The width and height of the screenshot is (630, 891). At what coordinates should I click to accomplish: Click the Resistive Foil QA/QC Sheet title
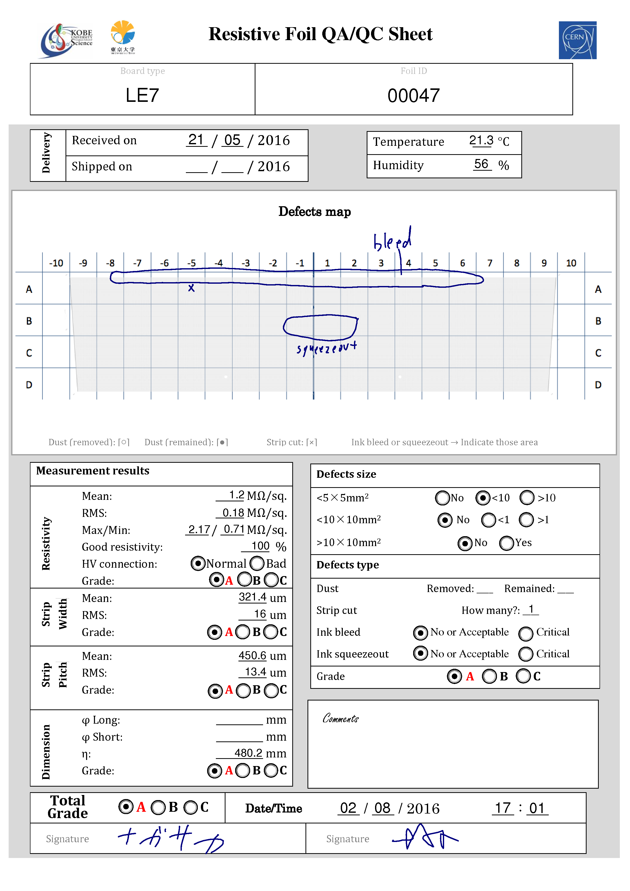click(x=320, y=34)
